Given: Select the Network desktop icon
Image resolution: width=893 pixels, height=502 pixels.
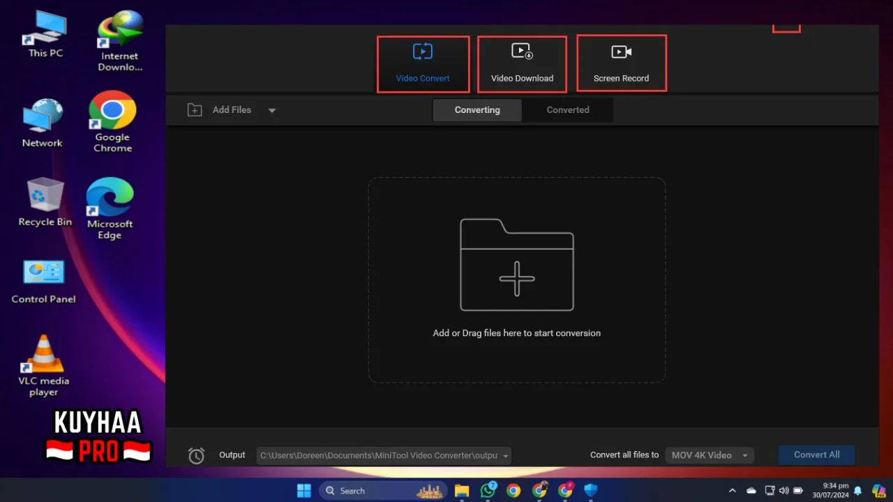Looking at the screenshot, I should [x=43, y=123].
